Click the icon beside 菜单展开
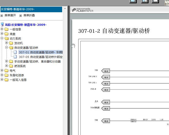 [x=2, y=16]
